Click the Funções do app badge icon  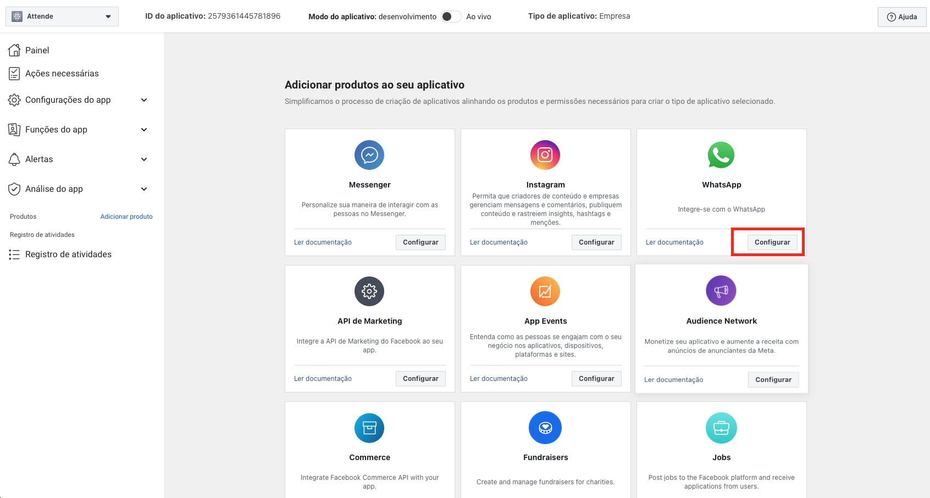14,130
